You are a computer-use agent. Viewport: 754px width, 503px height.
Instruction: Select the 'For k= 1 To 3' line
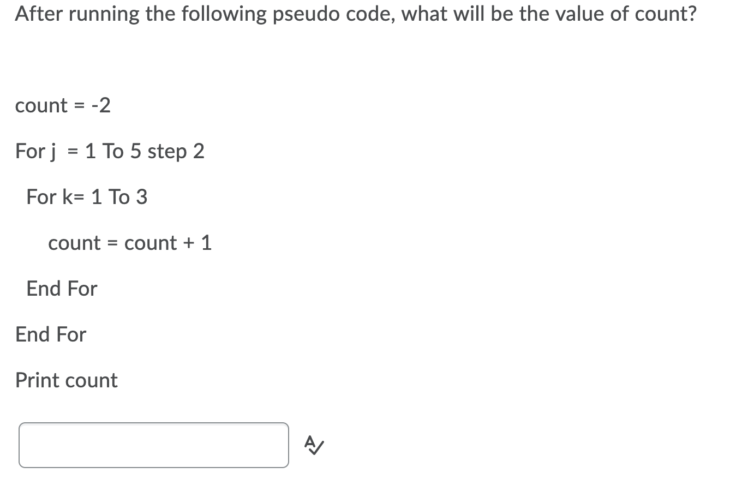(87, 197)
